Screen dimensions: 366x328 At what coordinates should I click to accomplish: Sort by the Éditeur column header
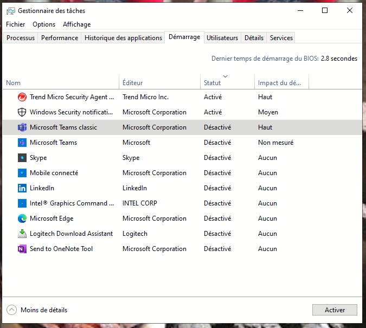click(x=159, y=82)
